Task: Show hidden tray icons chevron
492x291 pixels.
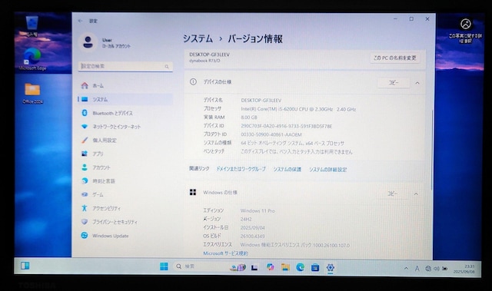Action: (406, 269)
